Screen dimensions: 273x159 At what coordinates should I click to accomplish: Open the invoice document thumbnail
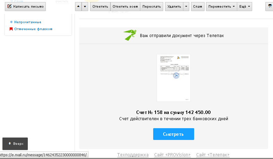click(x=174, y=78)
